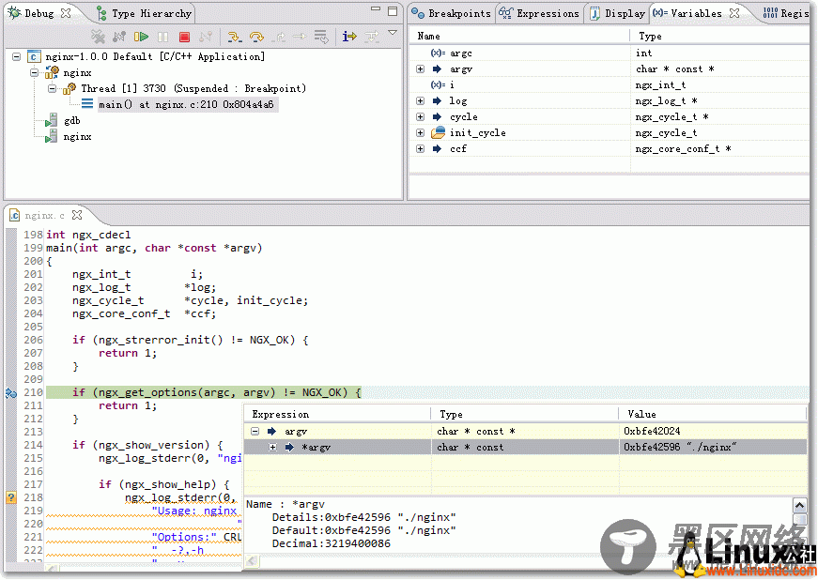Click the value 0xbfe42024 cell

click(652, 431)
